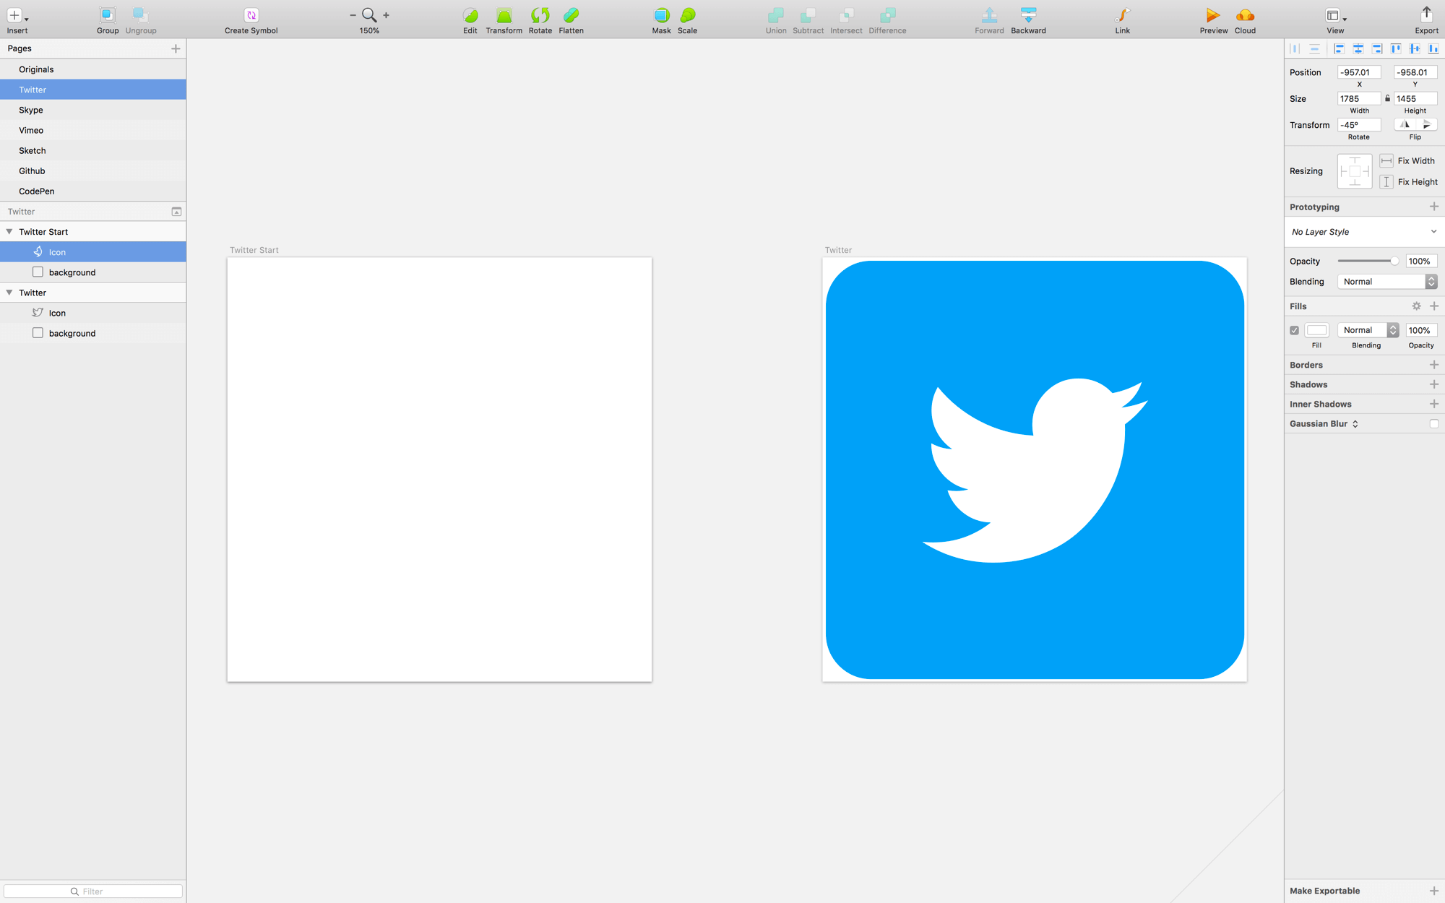The image size is (1445, 903).
Task: Click the Rotate angle field
Action: click(x=1359, y=125)
